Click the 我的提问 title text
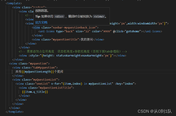The width and height of the screenshot is (176, 116). click(87, 39)
